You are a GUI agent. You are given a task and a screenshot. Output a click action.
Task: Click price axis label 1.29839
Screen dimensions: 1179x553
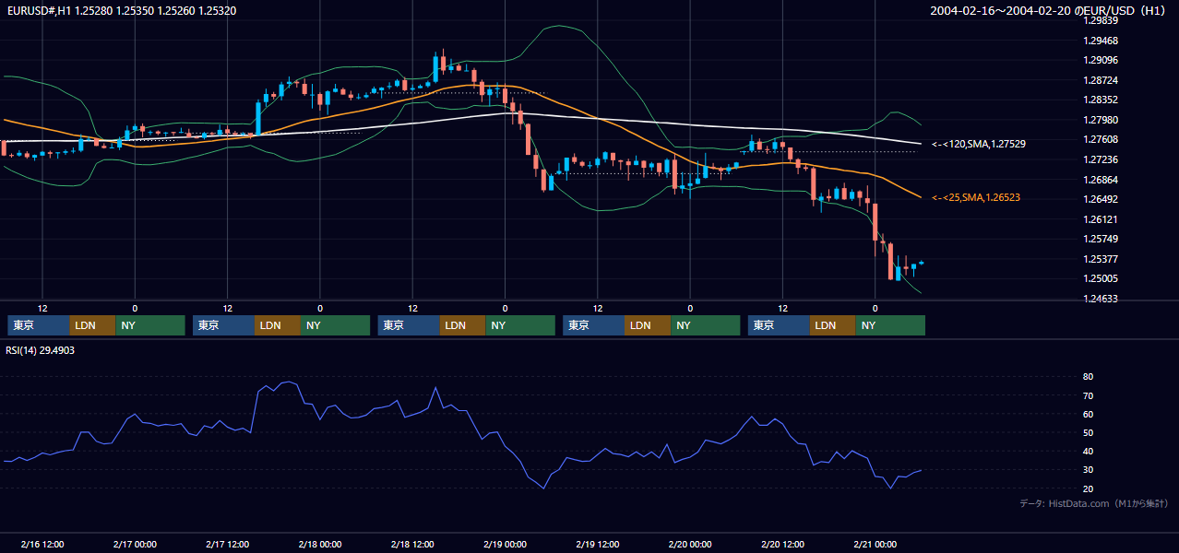click(x=1101, y=20)
